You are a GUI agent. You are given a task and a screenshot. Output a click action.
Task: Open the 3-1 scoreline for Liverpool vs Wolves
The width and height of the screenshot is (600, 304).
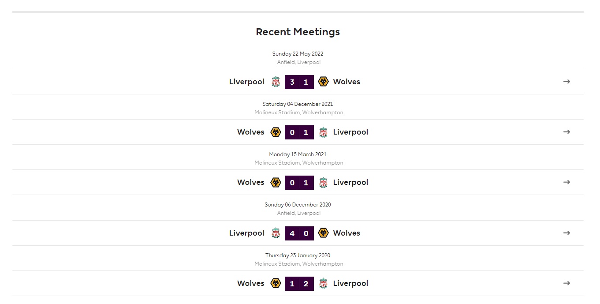point(299,82)
